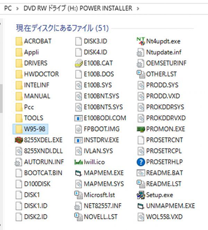The image size is (208, 230).
Task: Select the OEMSETUP.INF file name
Action: pyautogui.click(x=166, y=63)
